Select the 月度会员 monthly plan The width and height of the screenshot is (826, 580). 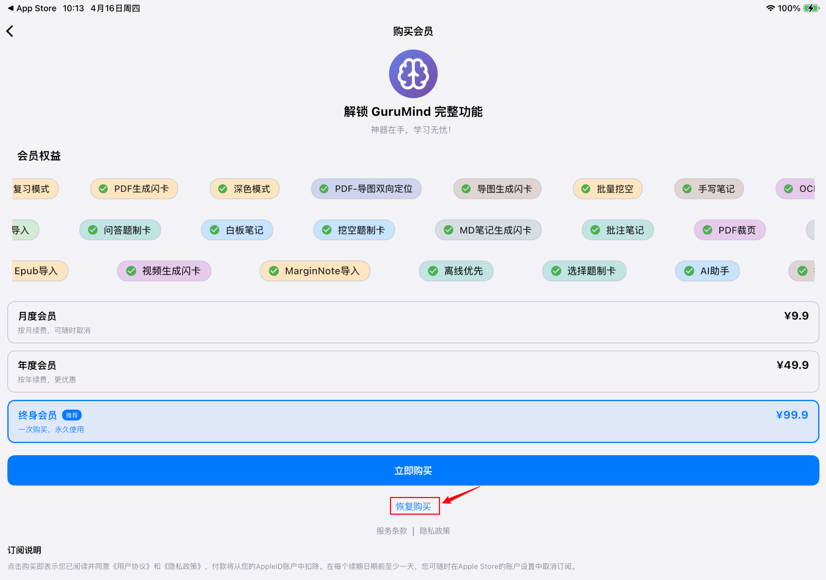(413, 322)
